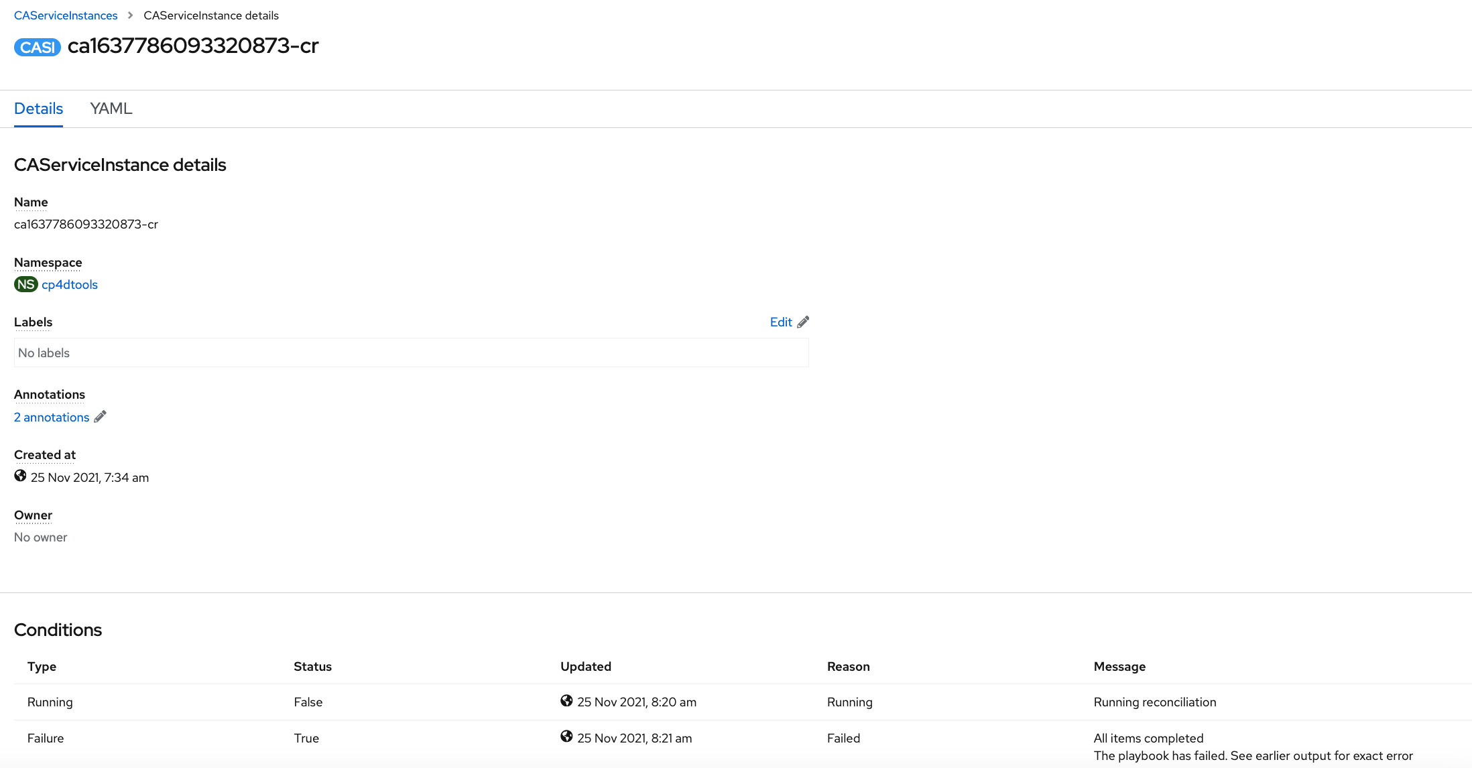Click the CASI resource badge icon
This screenshot has height=768, width=1472.
click(37, 47)
